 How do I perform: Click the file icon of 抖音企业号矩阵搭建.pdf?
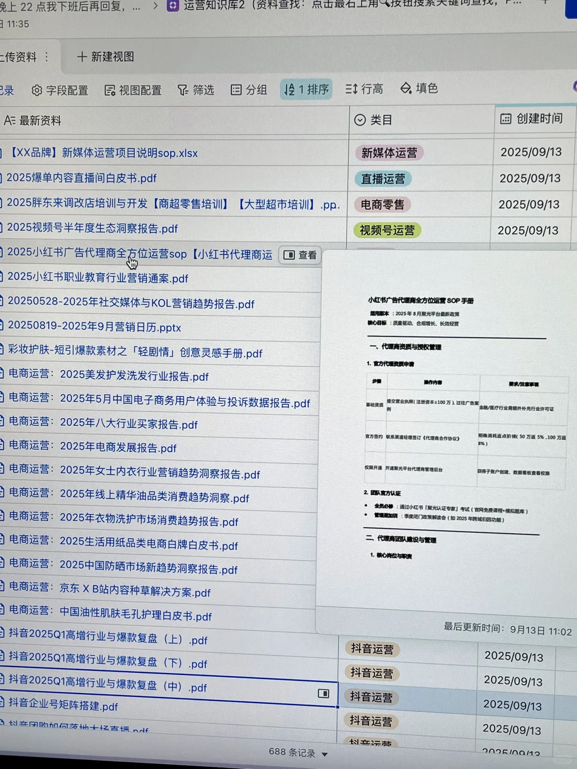click(3, 702)
